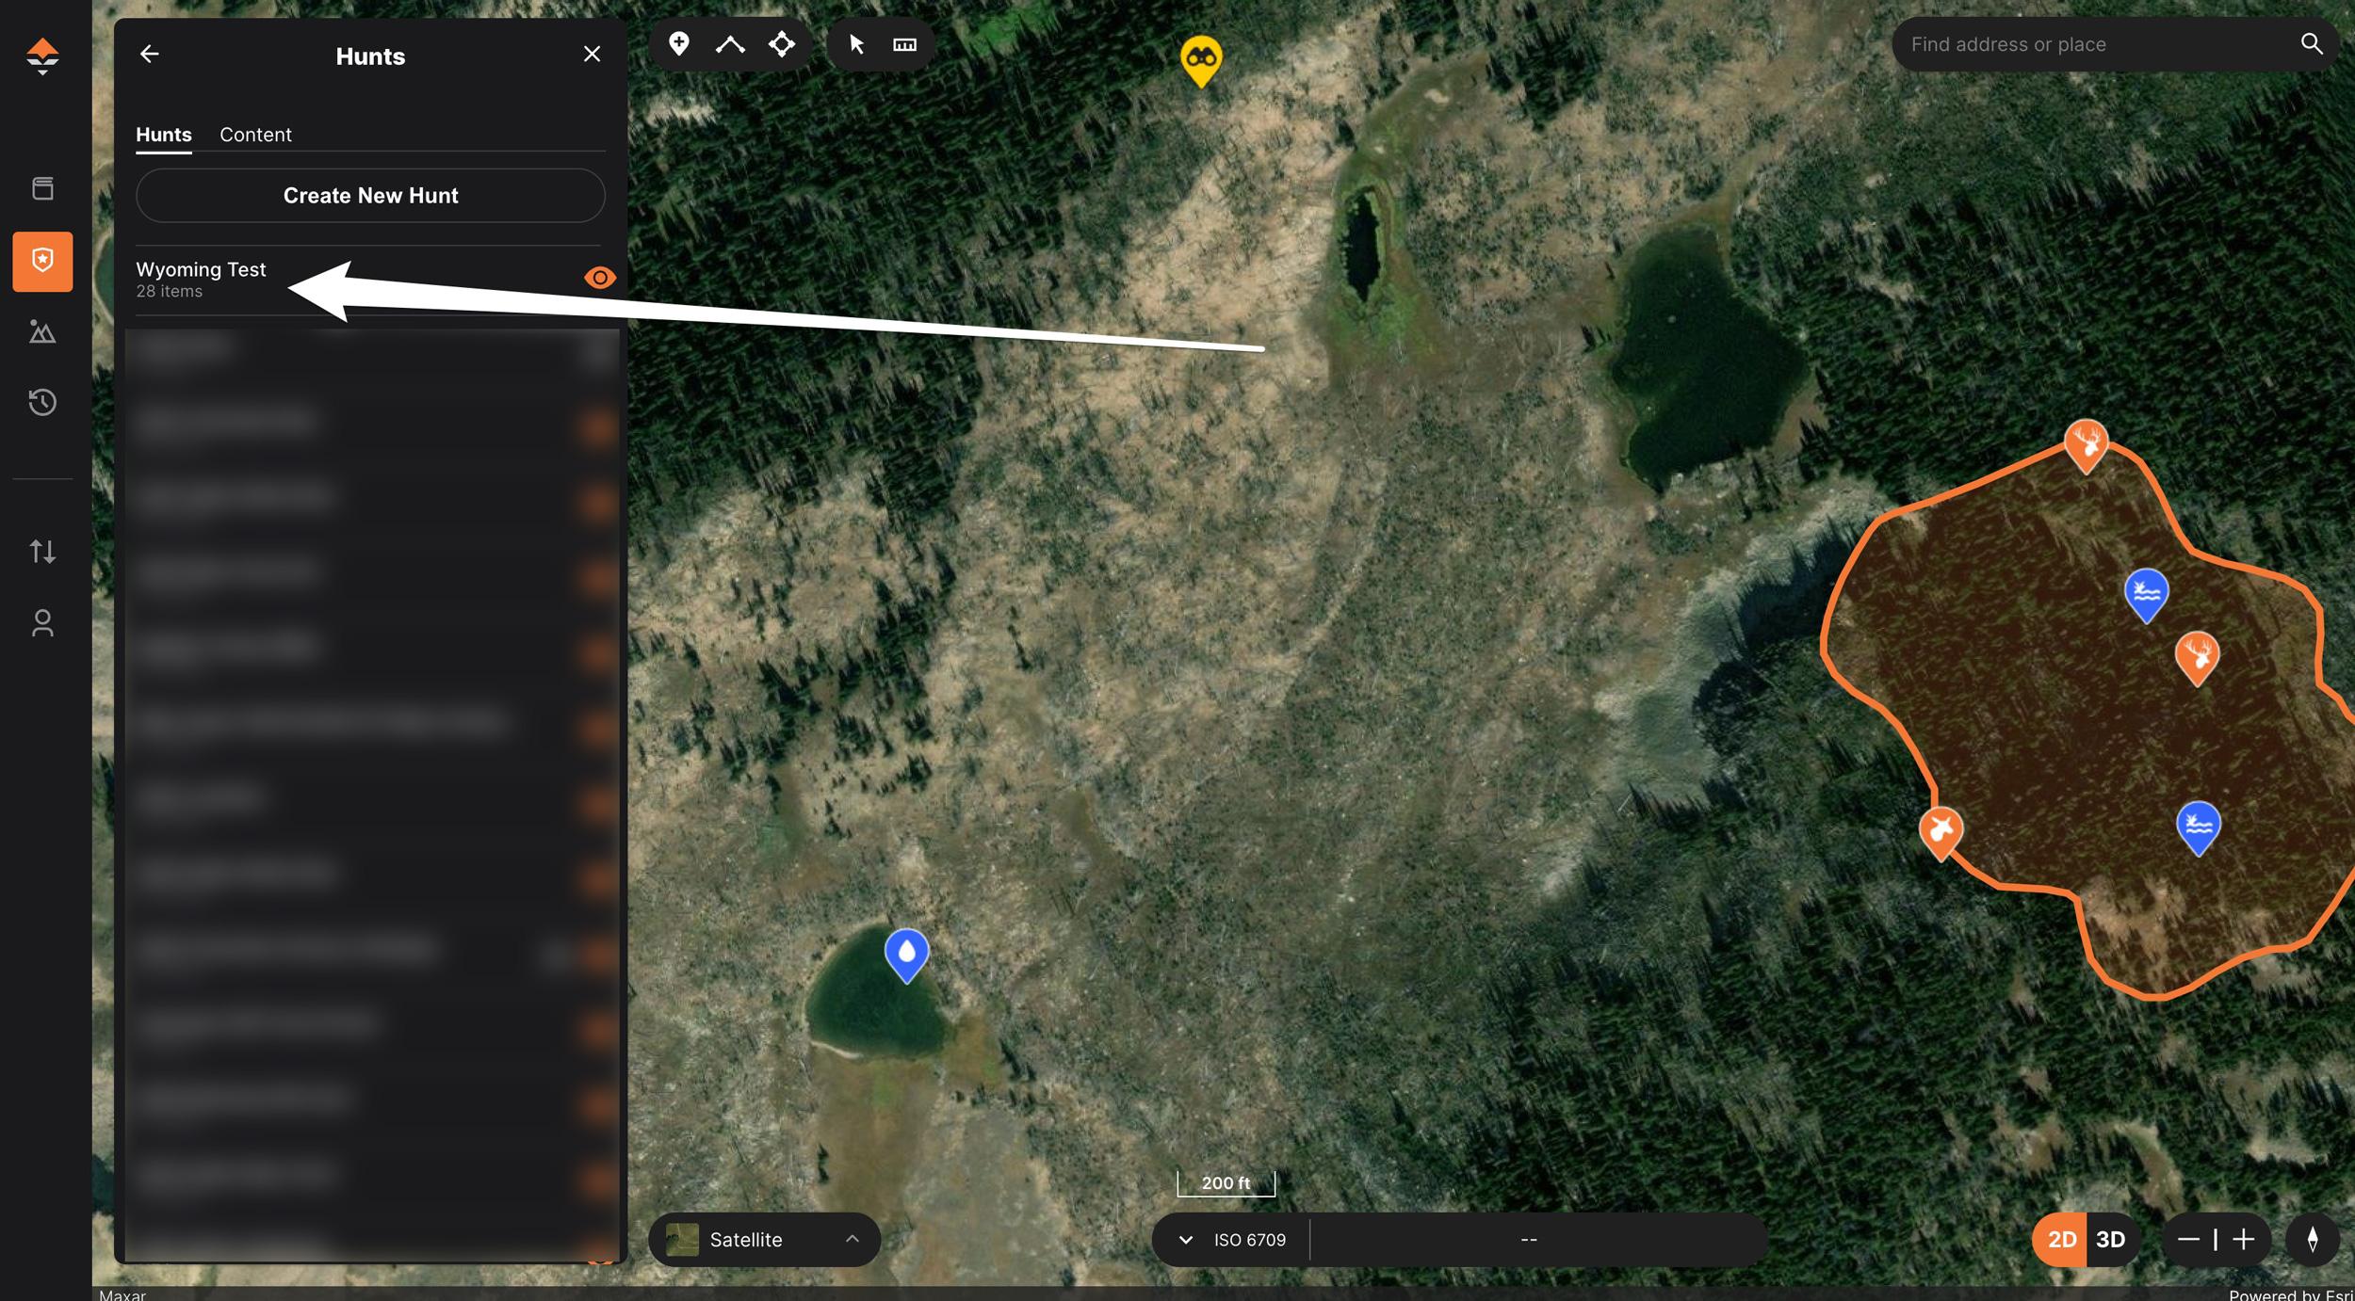Select the add waypoint tool
2355x1301 pixels.
680,43
